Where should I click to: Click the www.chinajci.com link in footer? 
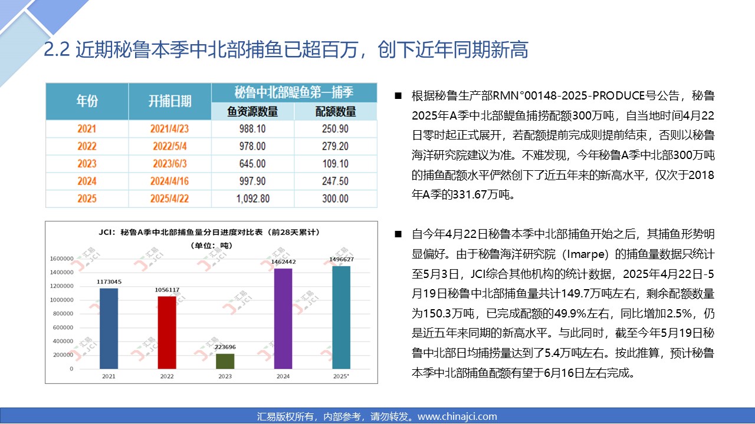click(457, 416)
